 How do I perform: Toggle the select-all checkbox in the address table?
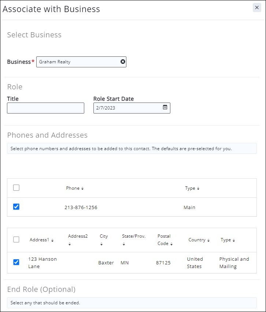(x=16, y=239)
